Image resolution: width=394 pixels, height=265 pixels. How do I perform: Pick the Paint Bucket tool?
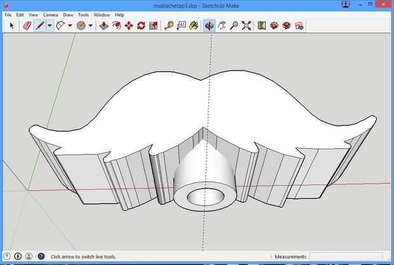tap(194, 25)
